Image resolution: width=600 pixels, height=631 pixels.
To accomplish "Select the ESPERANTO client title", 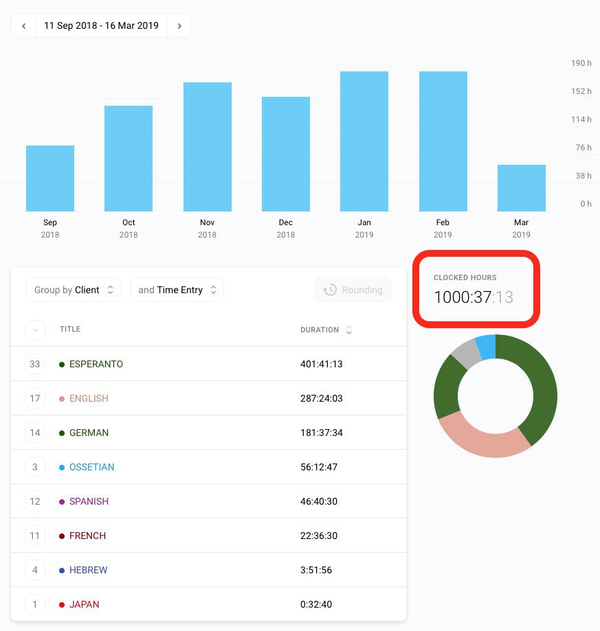I will pos(96,364).
